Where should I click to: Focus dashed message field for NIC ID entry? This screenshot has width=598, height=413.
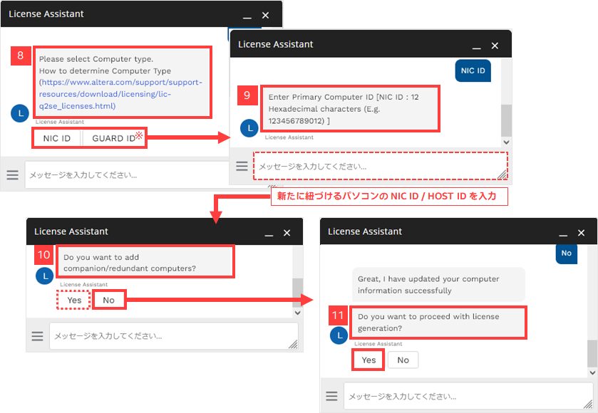(x=380, y=166)
